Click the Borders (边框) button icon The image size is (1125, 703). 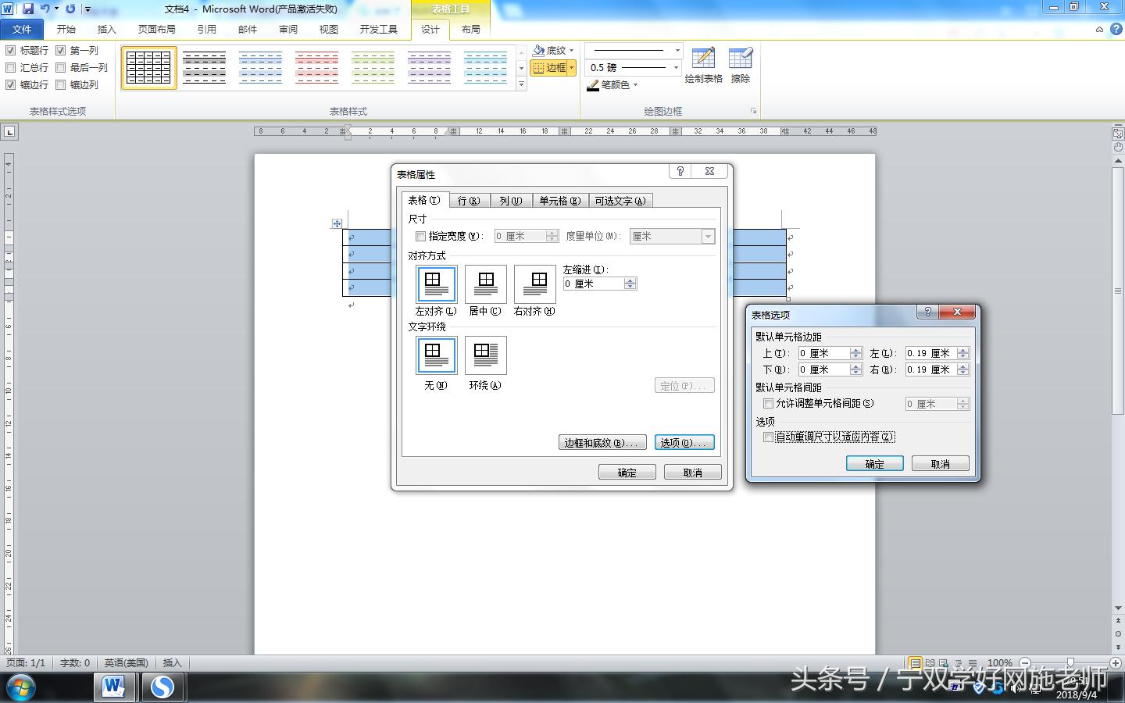538,68
